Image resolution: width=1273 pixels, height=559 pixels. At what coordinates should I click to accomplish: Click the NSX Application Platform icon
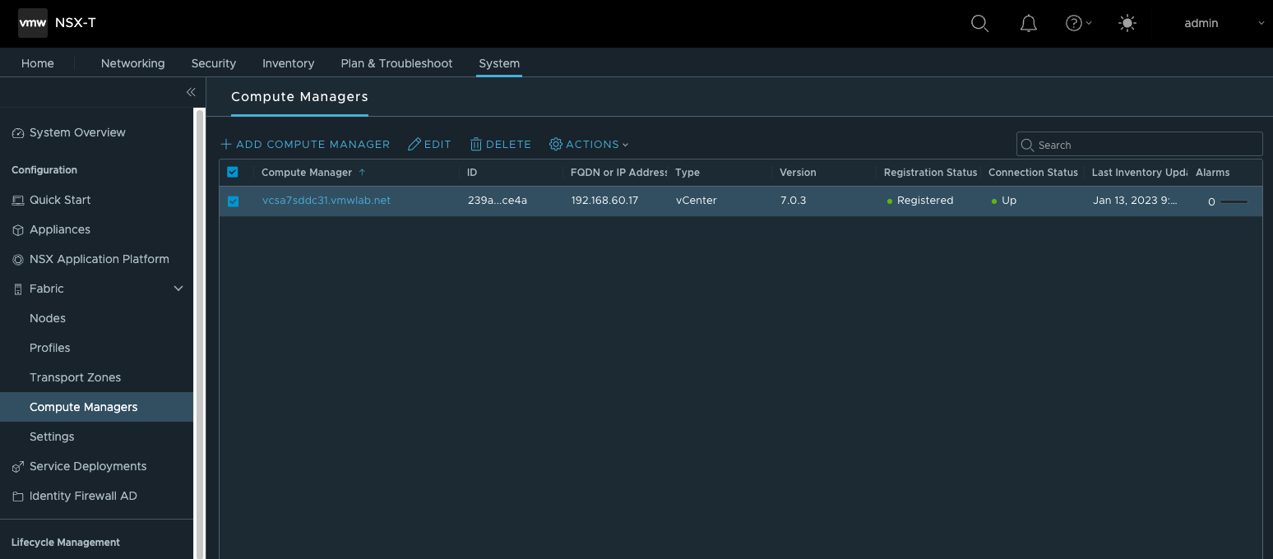pyautogui.click(x=18, y=260)
